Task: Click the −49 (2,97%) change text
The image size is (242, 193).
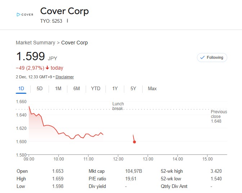Action: click(30, 68)
